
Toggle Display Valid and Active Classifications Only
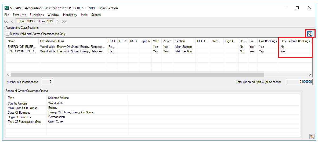point(7,34)
